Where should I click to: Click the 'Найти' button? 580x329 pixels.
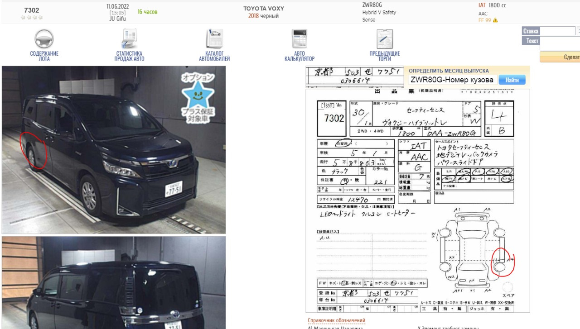512,80
